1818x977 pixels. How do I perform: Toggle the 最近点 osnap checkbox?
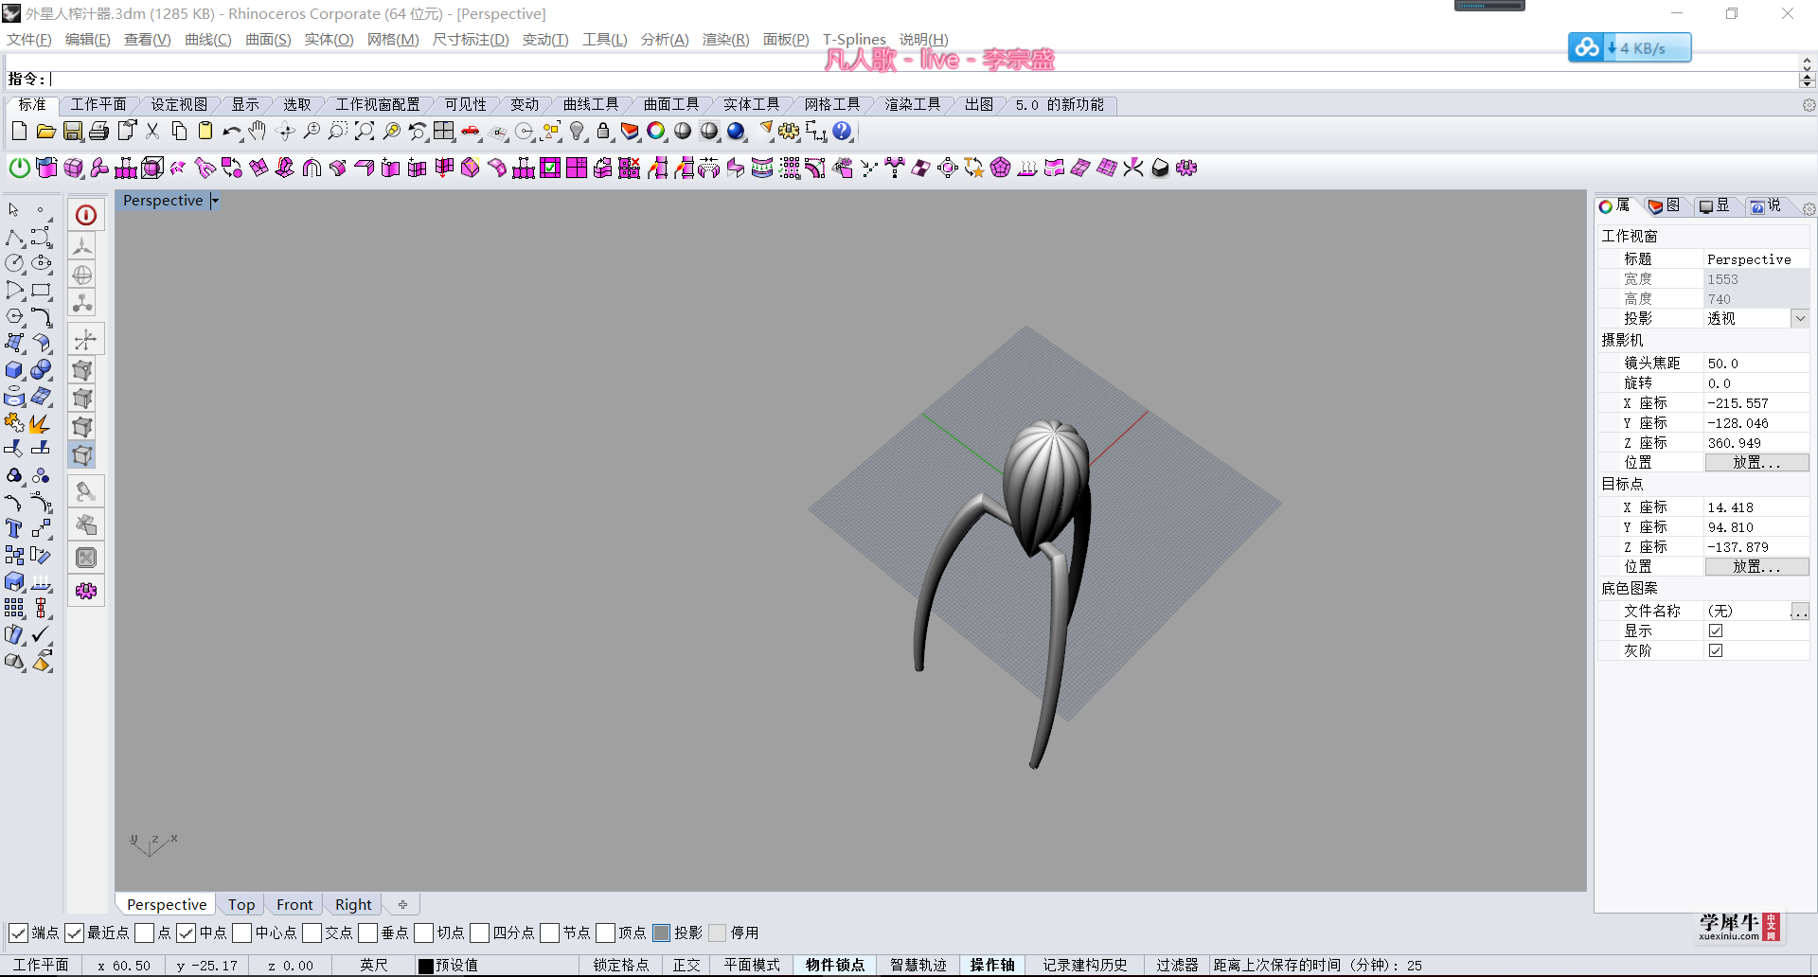(x=74, y=933)
